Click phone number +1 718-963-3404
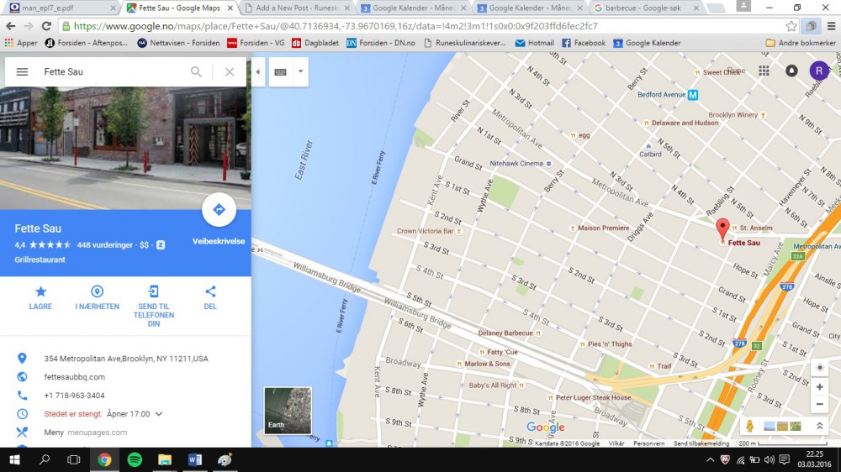 74,396
